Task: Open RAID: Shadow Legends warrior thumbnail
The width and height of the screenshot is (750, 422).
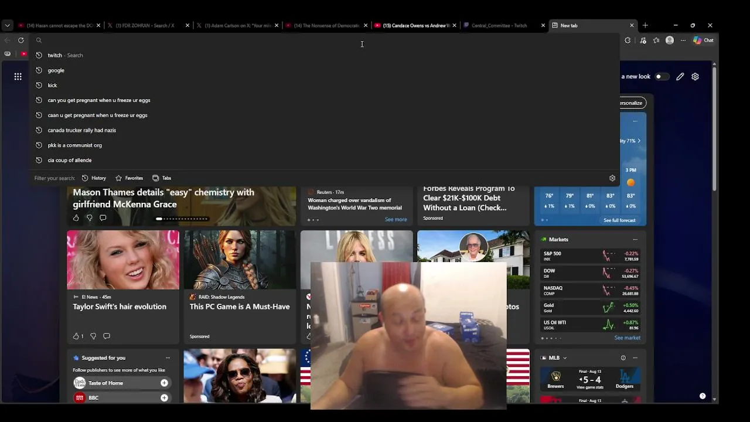Action: 240,260
